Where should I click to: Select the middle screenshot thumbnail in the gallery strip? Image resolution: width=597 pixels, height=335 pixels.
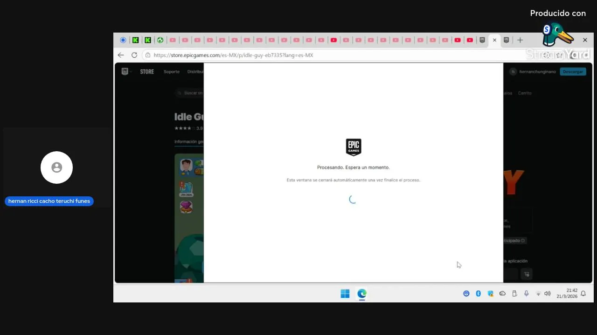point(186,188)
